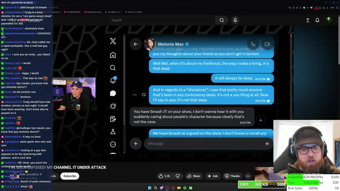The height and width of the screenshot is (191, 340).
Task: Like the video with 2.2k likes
Action: pyautogui.click(x=164, y=176)
